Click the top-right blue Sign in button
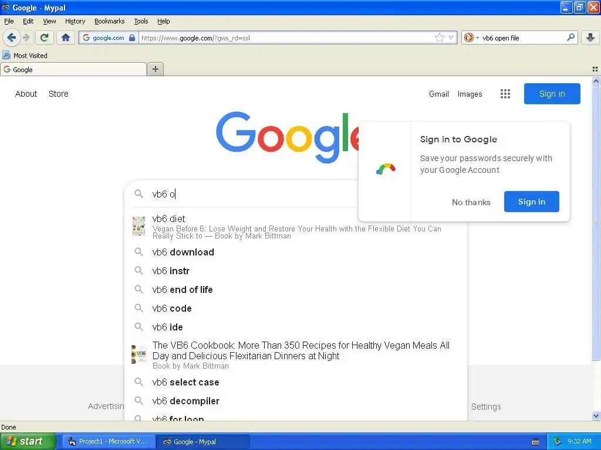 (552, 94)
